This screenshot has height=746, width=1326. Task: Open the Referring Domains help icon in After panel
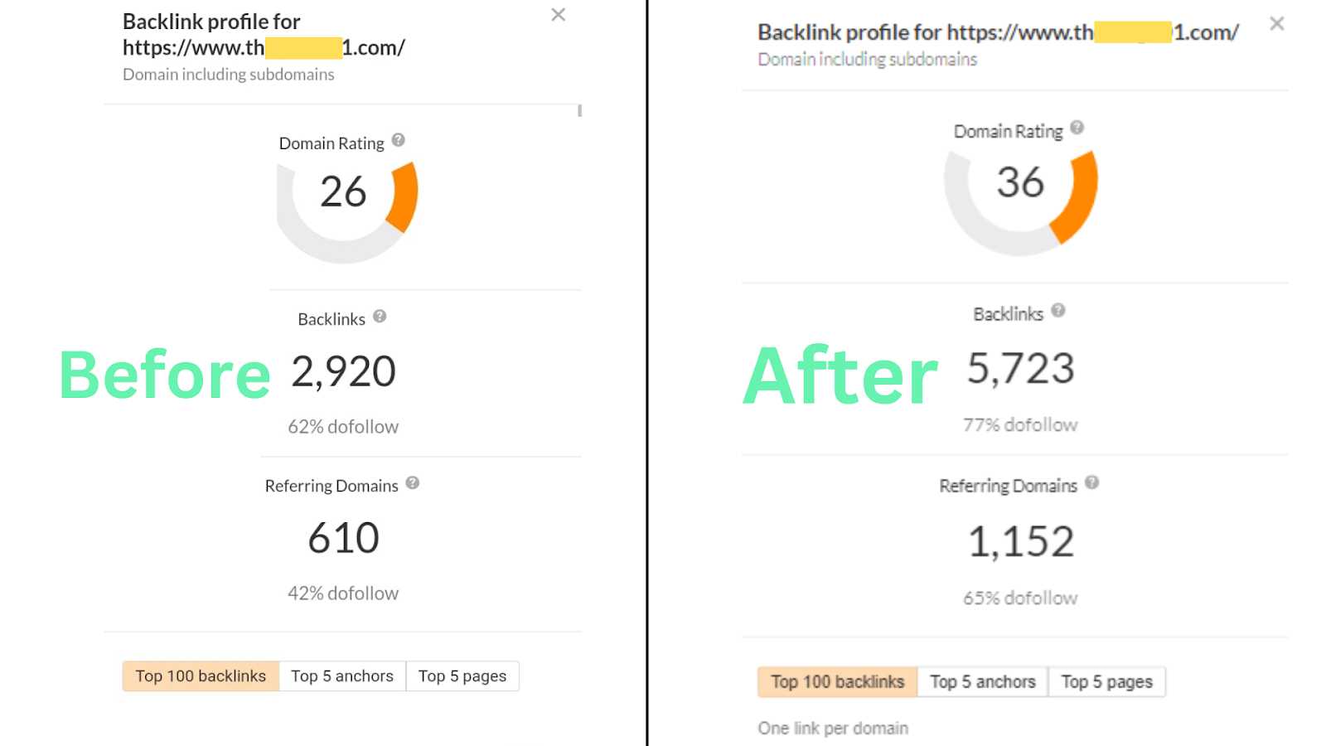point(1092,484)
